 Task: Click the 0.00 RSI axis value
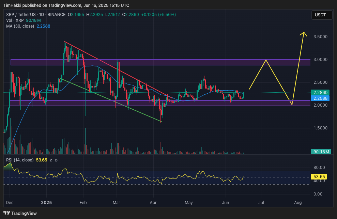click(x=318, y=194)
